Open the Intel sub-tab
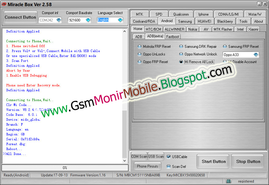269x185 pixels. point(240,29)
